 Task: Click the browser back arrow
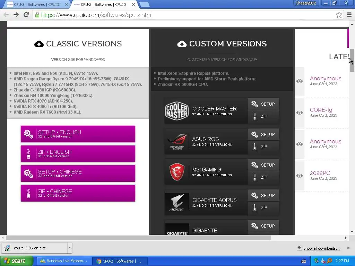tap(6, 15)
